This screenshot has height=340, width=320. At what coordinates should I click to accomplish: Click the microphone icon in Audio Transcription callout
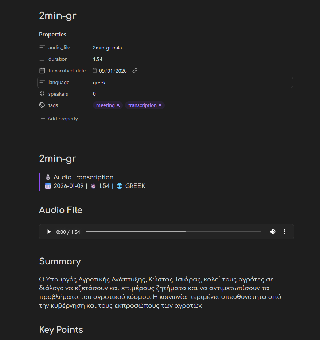48,177
